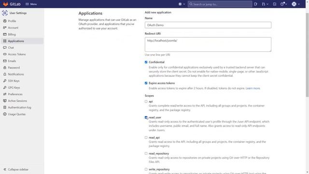309x174 pixels.
Task: Open the issues icon in top bar
Action: click(x=255, y=4)
